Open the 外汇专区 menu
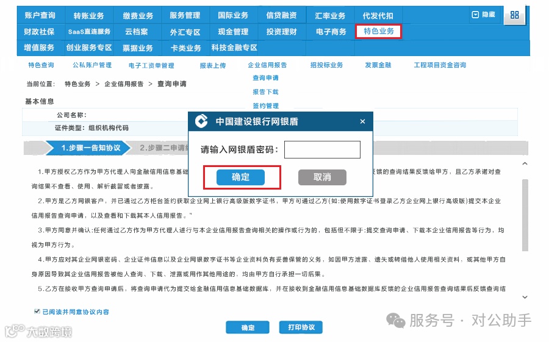The image size is (549, 342). click(x=185, y=32)
